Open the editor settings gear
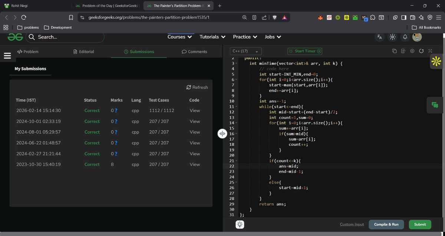The height and width of the screenshot is (236, 445). (x=412, y=51)
